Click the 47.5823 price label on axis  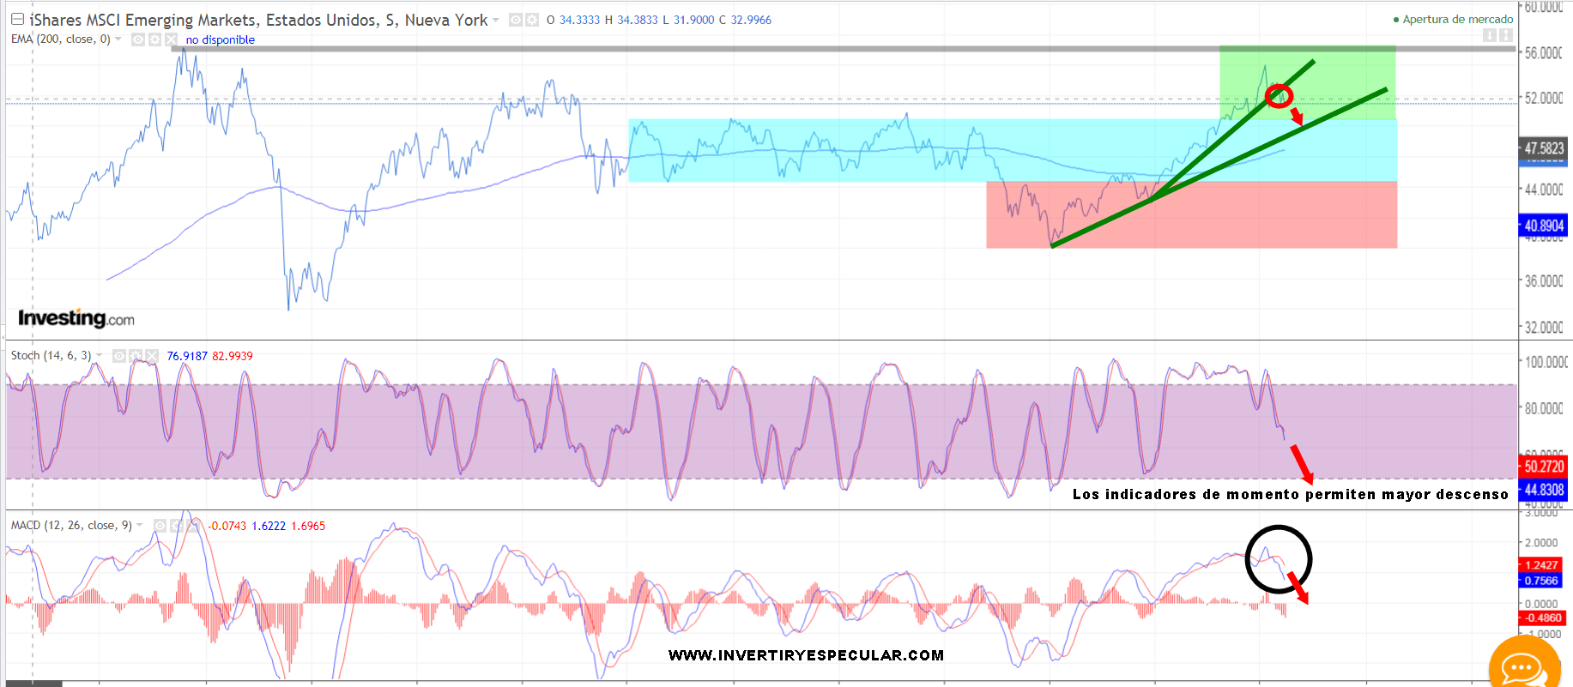click(x=1543, y=148)
